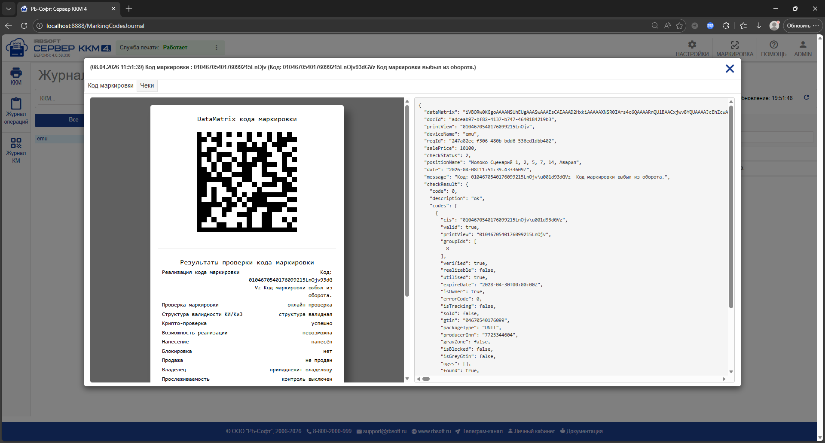Screen dimensions: 825x443
Task: Switch to the Чеки tab
Action: pos(147,85)
